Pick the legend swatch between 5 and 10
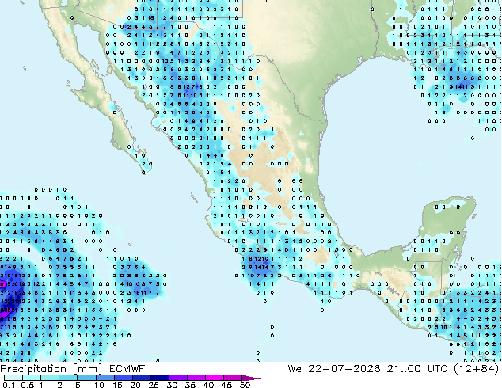This screenshot has width=502, height=388. point(86,378)
